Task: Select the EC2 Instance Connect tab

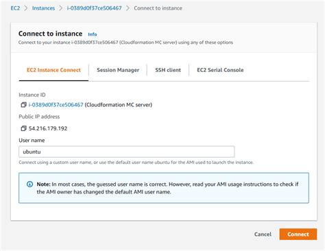Action: [x=53, y=70]
